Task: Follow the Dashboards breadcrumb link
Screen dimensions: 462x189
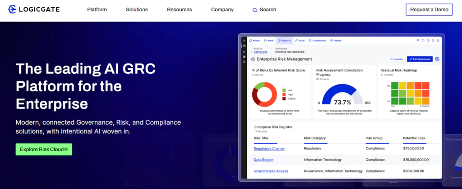Action: pyautogui.click(x=260, y=52)
